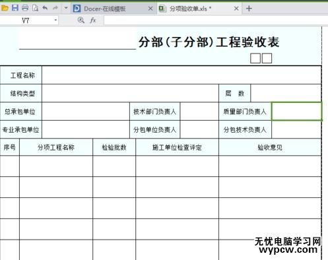Select the 分包技术负责人 cell

245,129
